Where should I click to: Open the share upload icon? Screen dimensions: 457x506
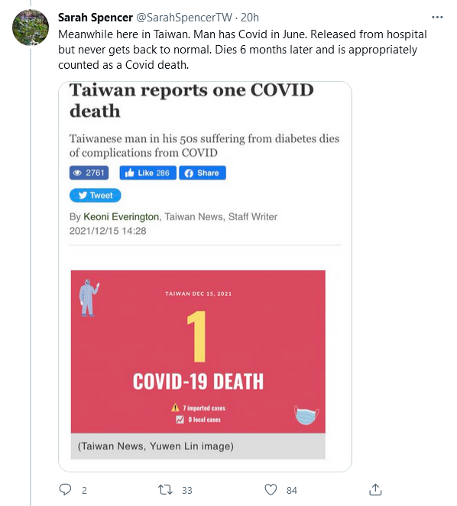[375, 489]
